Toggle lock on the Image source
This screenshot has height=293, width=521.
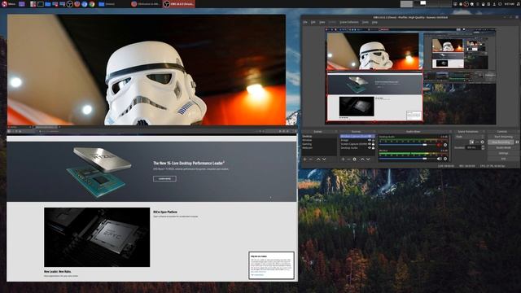point(373,140)
